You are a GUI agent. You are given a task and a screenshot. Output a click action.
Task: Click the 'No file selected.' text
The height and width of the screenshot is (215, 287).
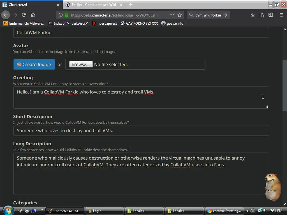click(x=111, y=65)
